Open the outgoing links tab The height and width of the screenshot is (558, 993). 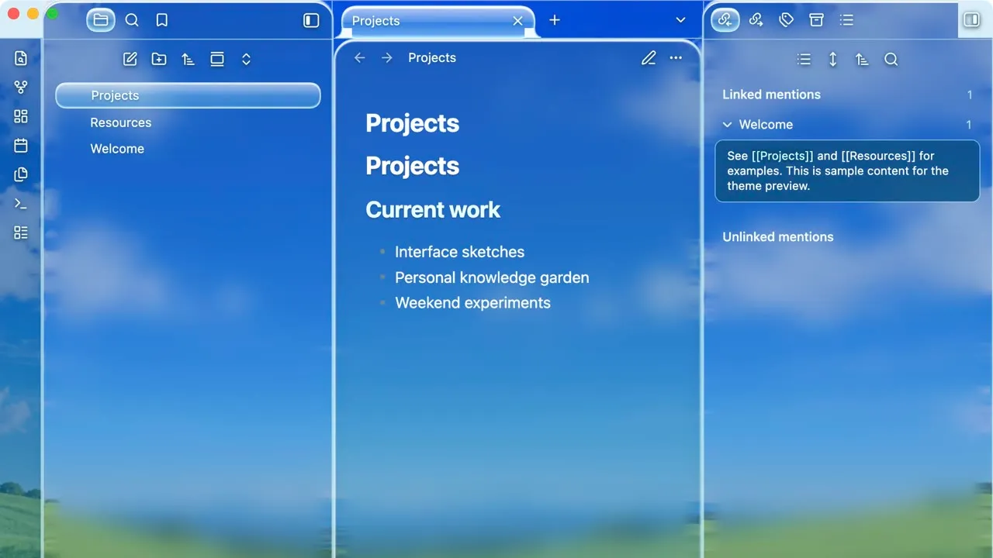coord(756,20)
